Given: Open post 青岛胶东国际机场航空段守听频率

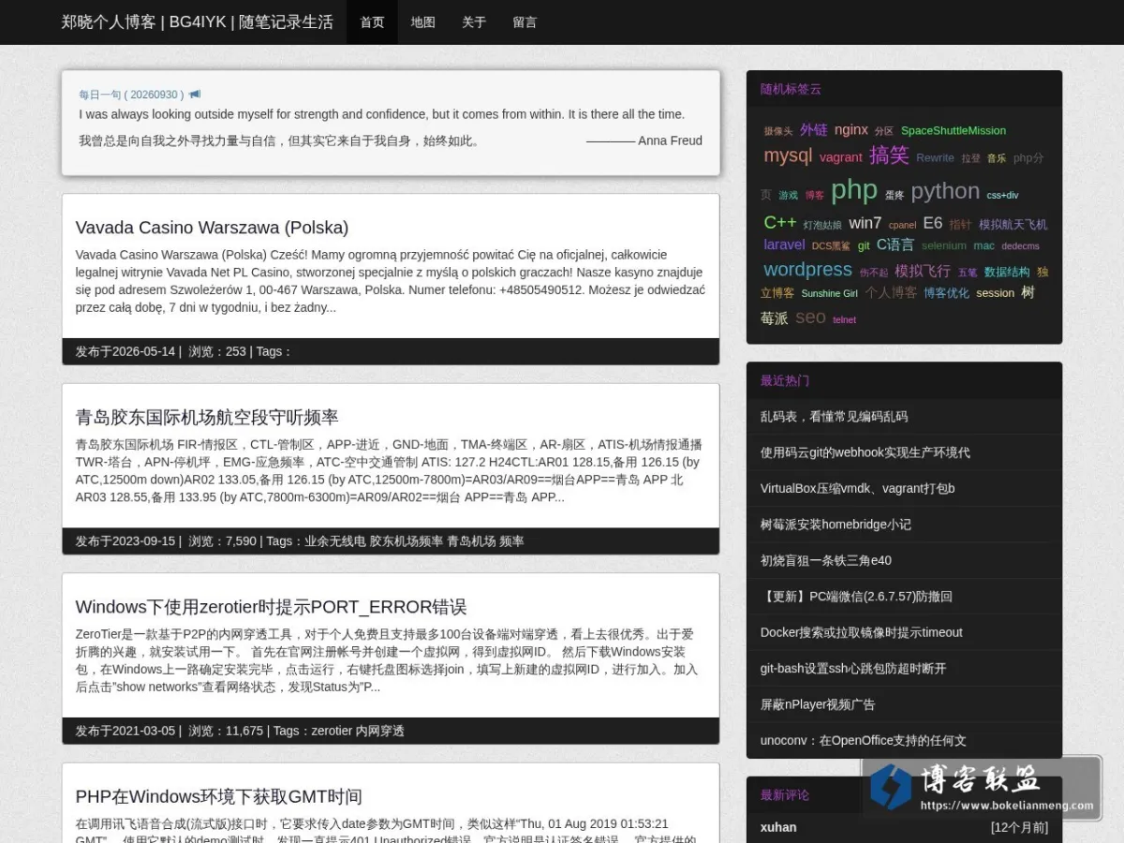Looking at the screenshot, I should tap(207, 418).
